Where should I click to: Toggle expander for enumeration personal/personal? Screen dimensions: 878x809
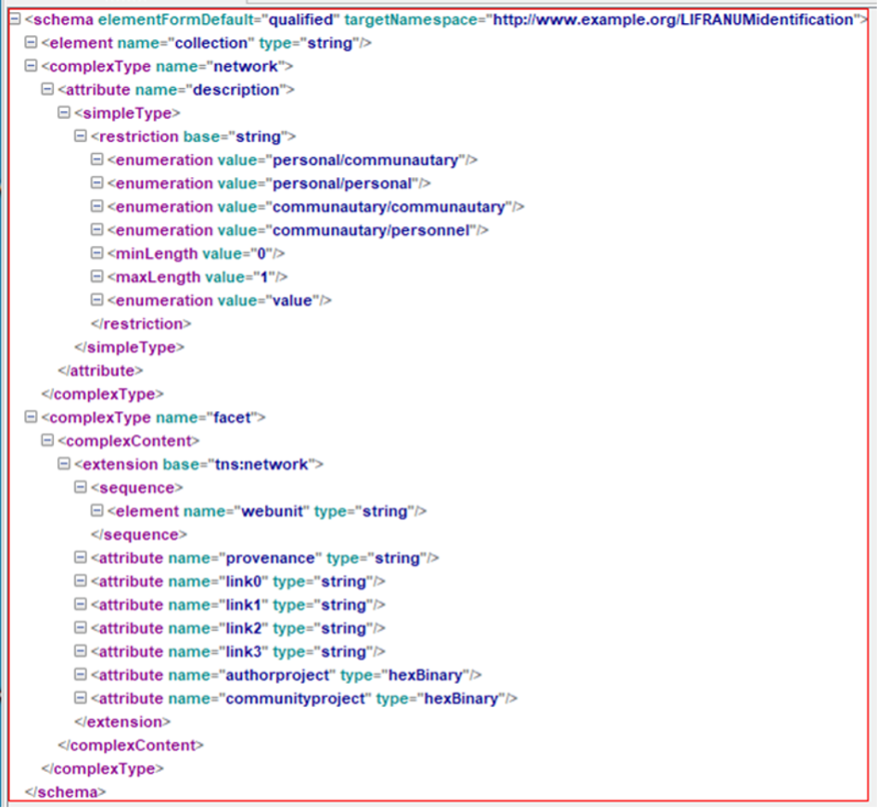96,183
